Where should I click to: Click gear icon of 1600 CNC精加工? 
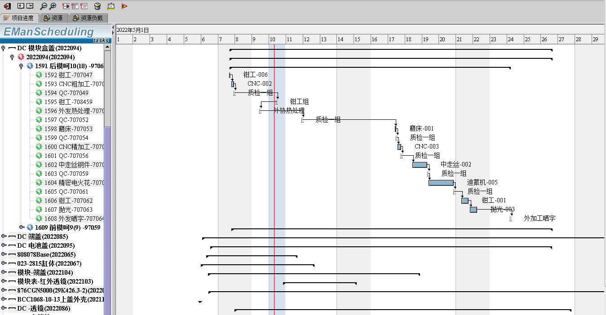tap(39, 147)
